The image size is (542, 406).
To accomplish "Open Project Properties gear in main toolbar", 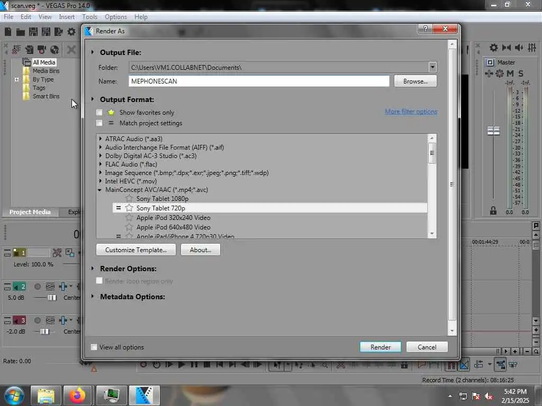I will click(71, 32).
